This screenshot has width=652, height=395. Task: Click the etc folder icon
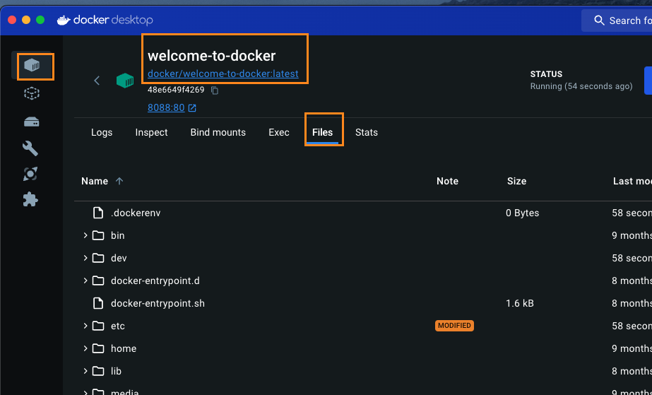click(x=98, y=326)
